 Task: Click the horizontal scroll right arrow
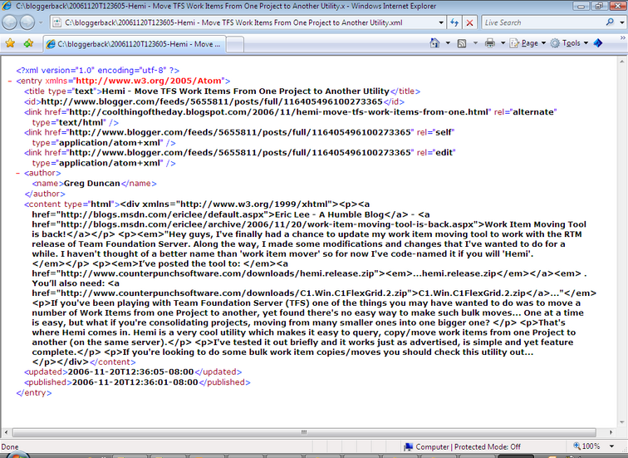click(611, 432)
